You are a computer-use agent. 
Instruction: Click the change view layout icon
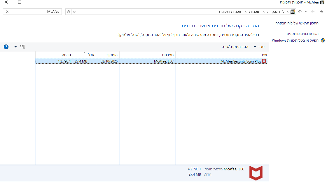(22, 47)
